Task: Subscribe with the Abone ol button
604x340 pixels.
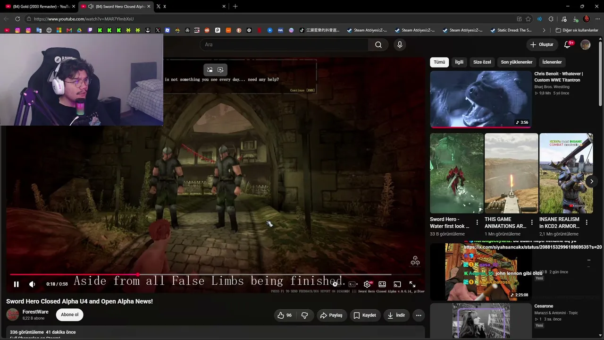Action: tap(70, 314)
